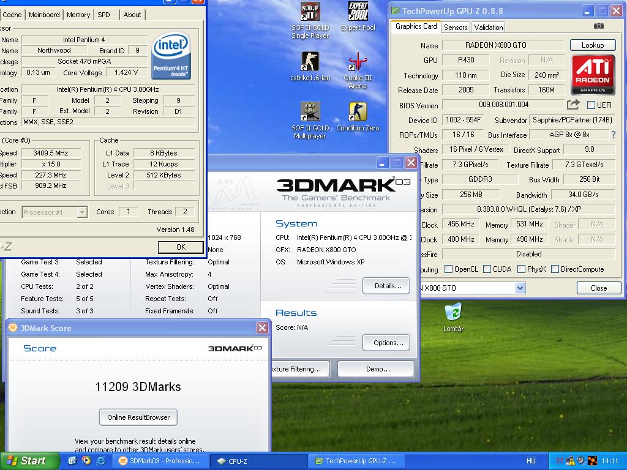Open the graphics card selection dropdown in GPU-Z
The width and height of the screenshot is (627, 470).
[x=520, y=288]
